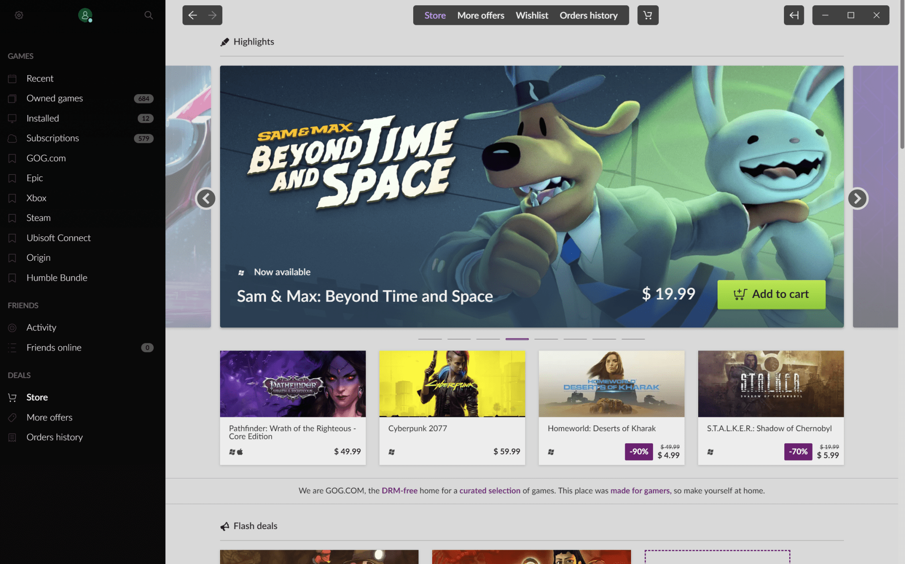Open the Friends online list

(53, 347)
